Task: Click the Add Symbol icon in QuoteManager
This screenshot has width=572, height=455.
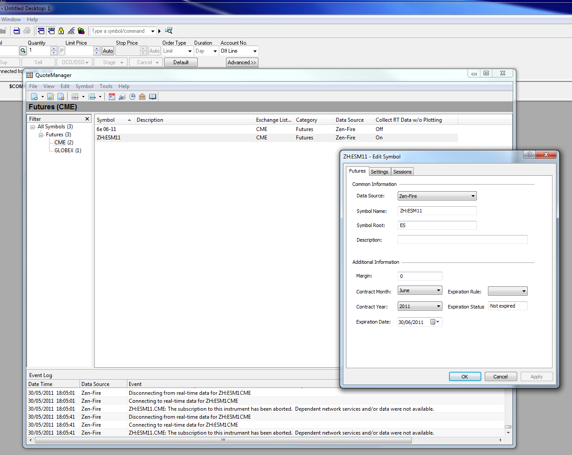Action: [34, 96]
